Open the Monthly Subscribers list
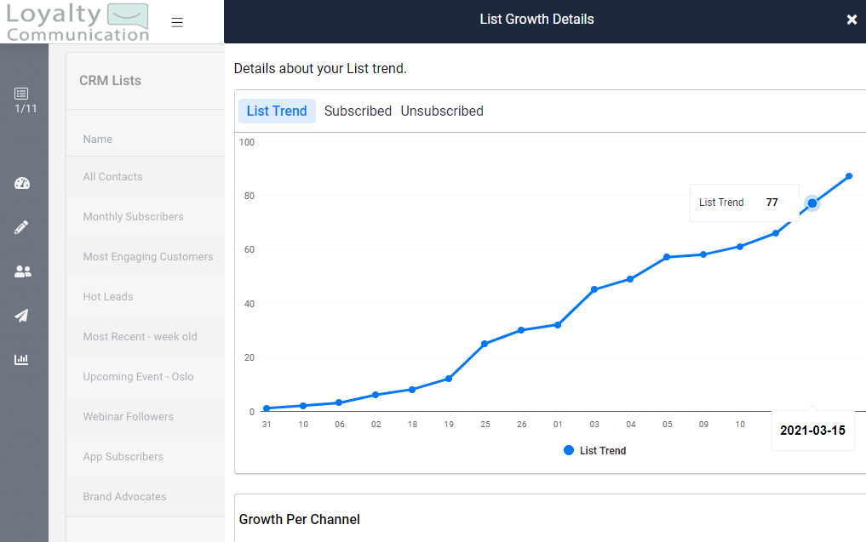 [134, 216]
